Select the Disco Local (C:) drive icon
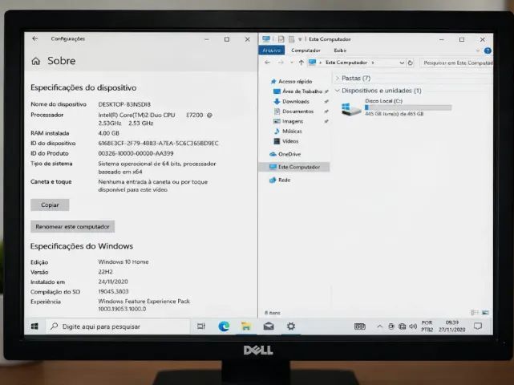The image size is (514, 385). 350,109
